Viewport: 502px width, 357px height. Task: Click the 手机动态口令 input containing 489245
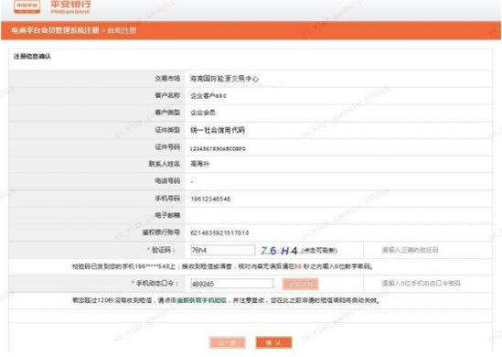tap(231, 284)
